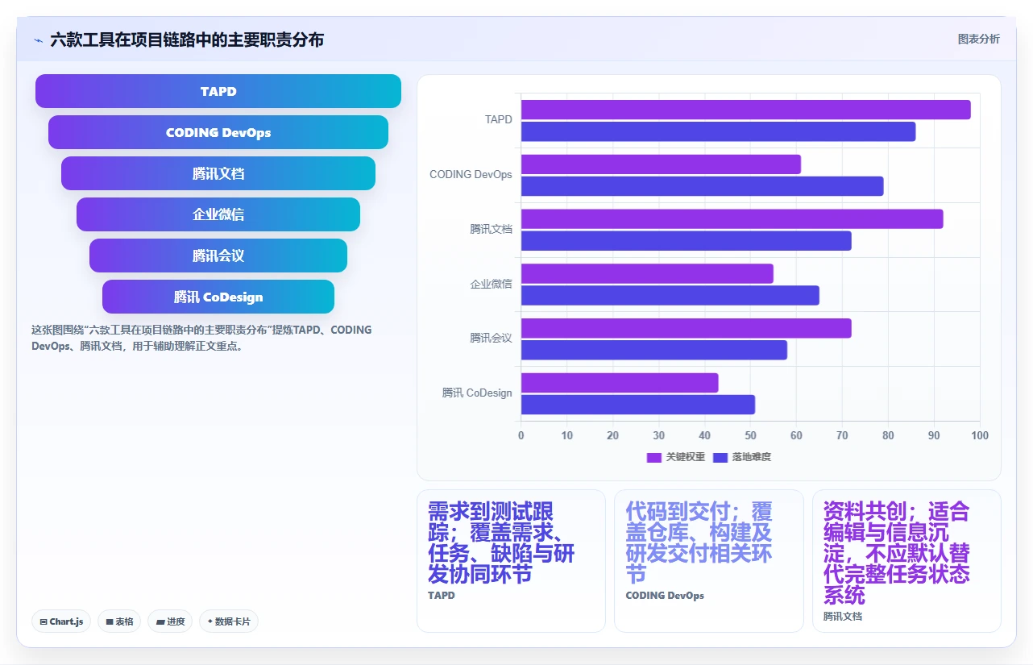Image resolution: width=1033 pixels, height=665 pixels.
Task: Click TAPD's blue 落地难度 chart bar
Action: [x=718, y=131]
